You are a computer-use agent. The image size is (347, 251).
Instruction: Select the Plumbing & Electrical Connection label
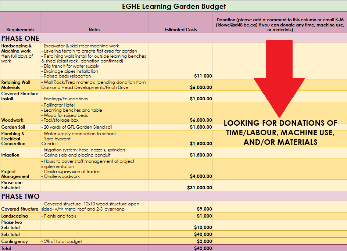[x=13, y=139]
